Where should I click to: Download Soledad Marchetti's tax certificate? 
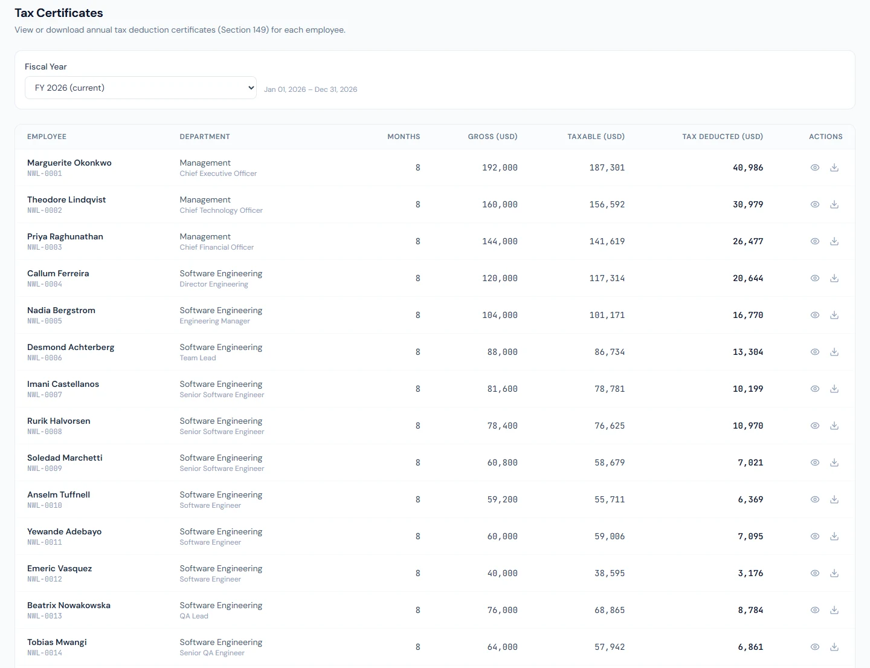pos(834,462)
